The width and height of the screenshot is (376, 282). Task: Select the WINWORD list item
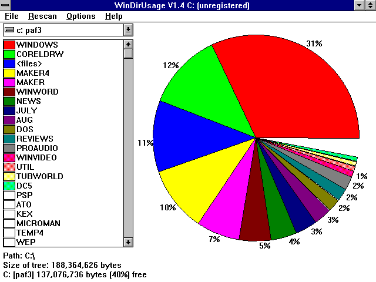pyautogui.click(x=37, y=92)
